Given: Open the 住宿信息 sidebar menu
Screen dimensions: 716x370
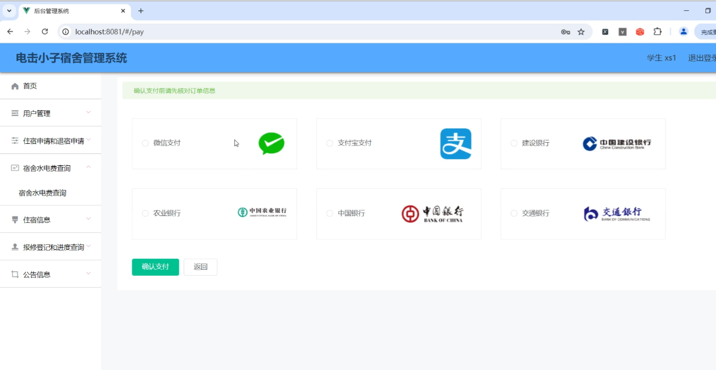Looking at the screenshot, I should tap(50, 220).
